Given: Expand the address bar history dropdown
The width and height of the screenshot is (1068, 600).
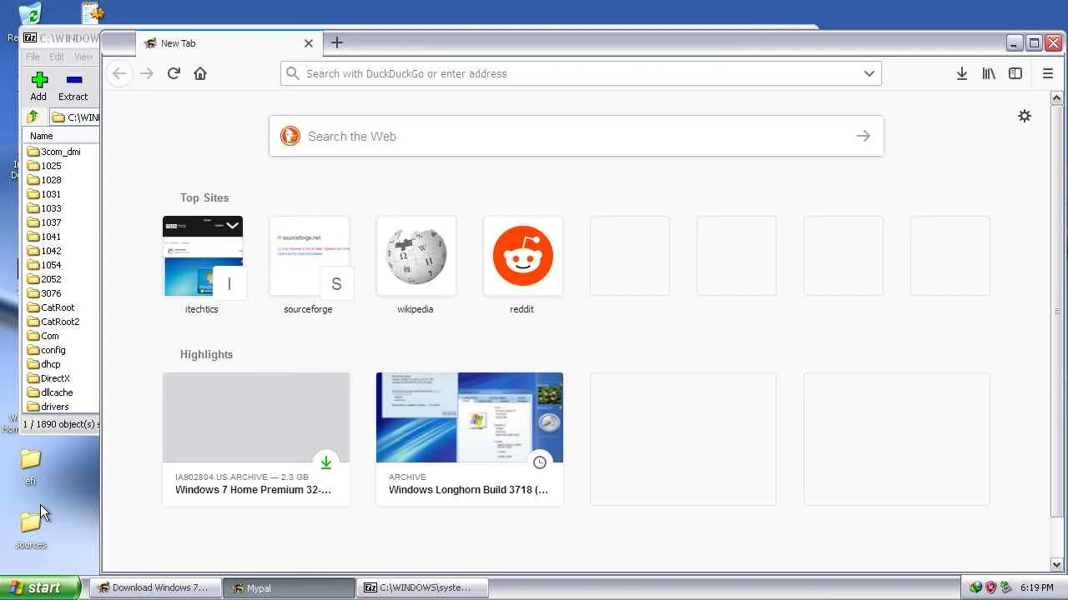Looking at the screenshot, I should tap(869, 73).
